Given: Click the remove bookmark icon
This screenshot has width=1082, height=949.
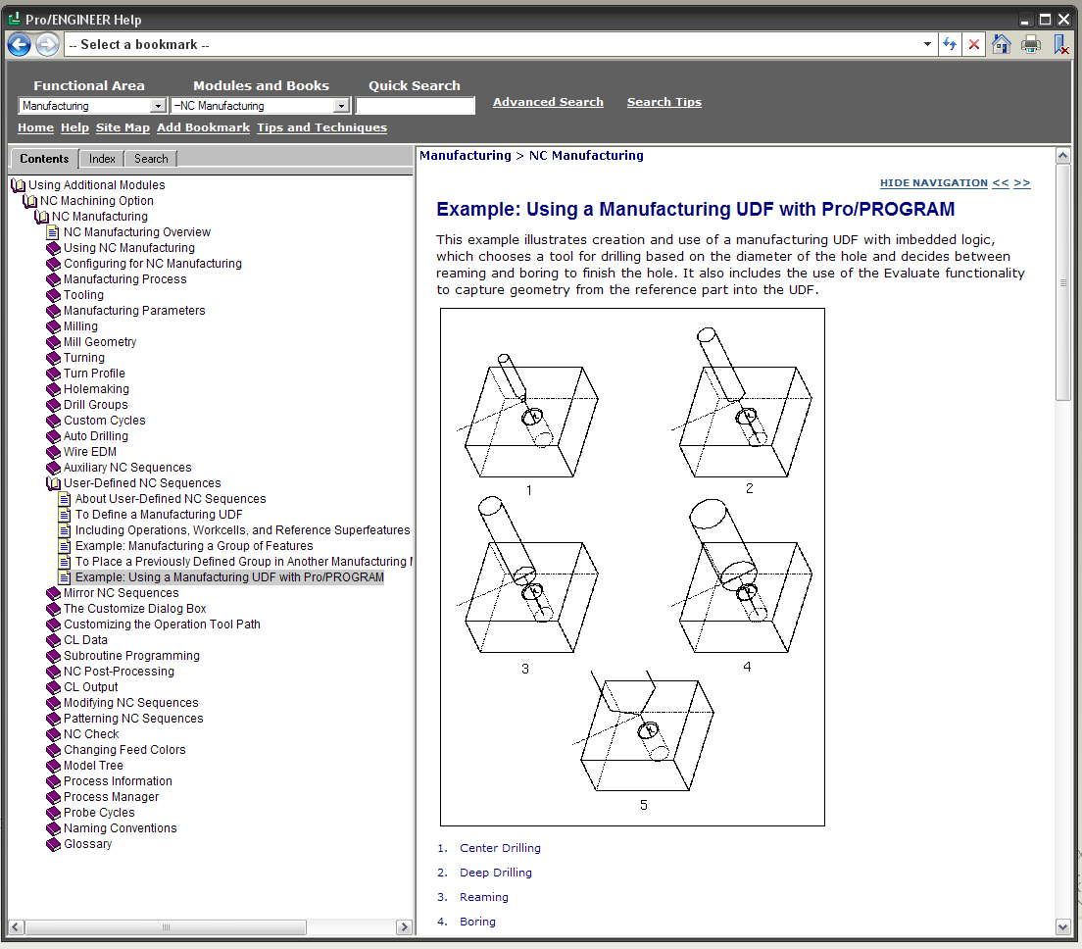Looking at the screenshot, I should tap(1061, 44).
